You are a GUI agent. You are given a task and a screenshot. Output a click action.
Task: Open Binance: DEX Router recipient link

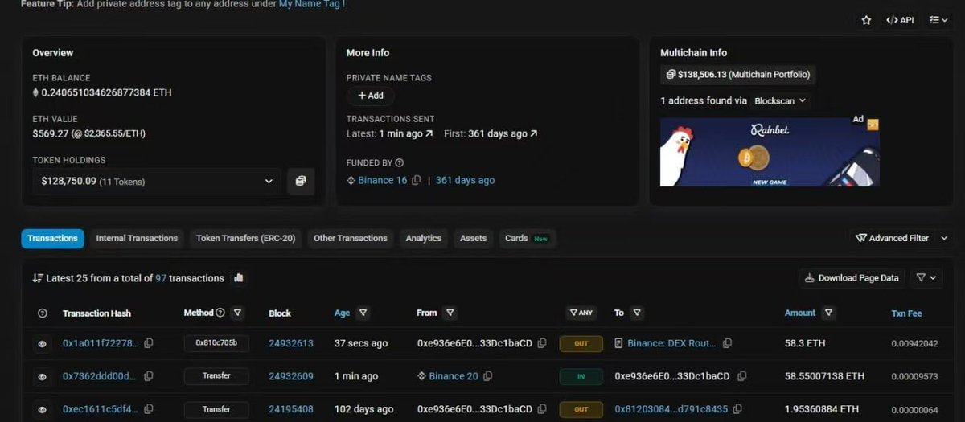[x=671, y=343]
